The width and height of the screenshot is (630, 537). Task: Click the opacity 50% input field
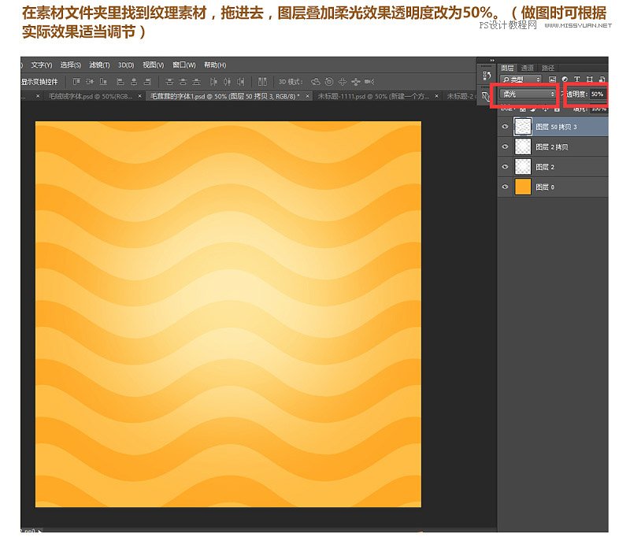point(598,94)
